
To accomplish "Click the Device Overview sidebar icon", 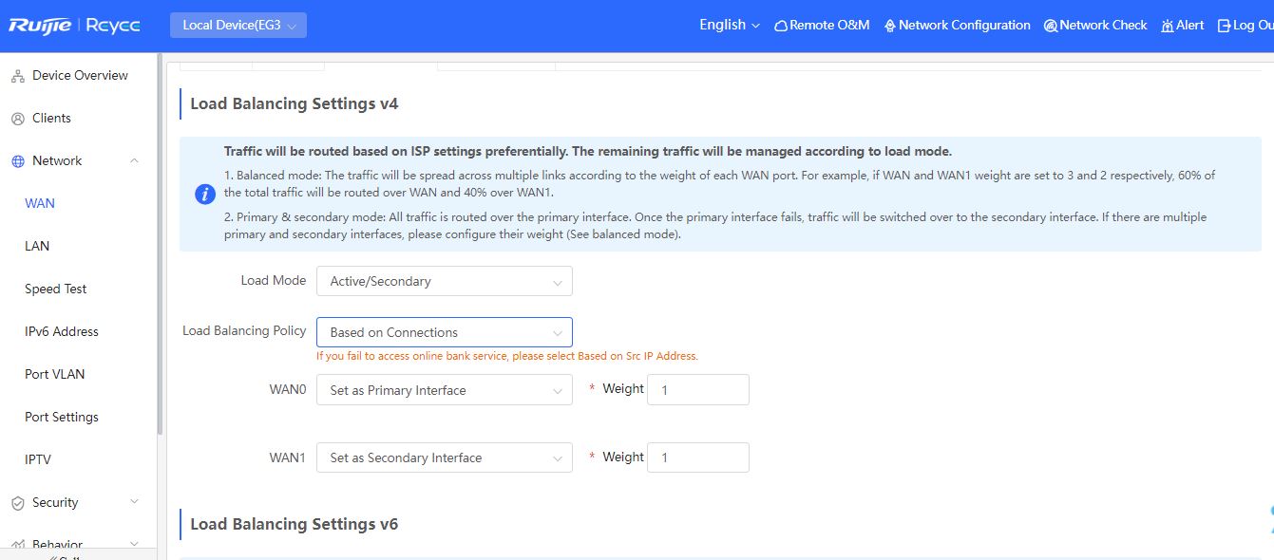I will click(17, 76).
